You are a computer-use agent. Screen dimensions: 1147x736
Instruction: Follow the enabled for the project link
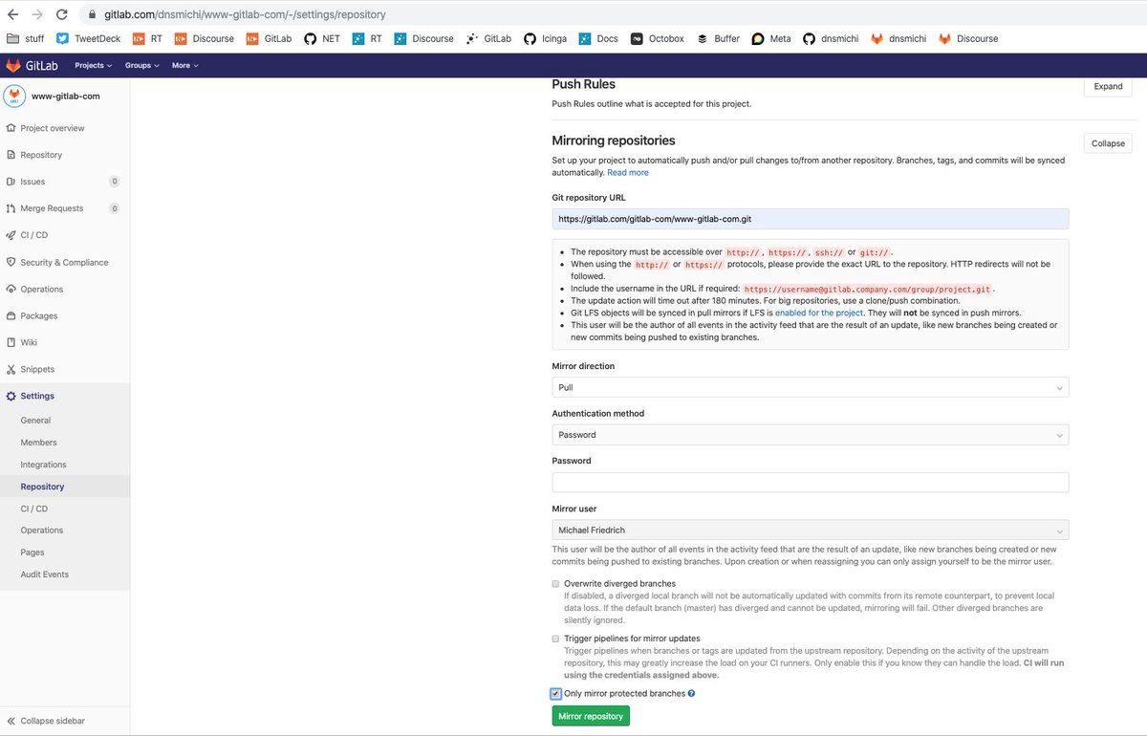[x=819, y=313]
